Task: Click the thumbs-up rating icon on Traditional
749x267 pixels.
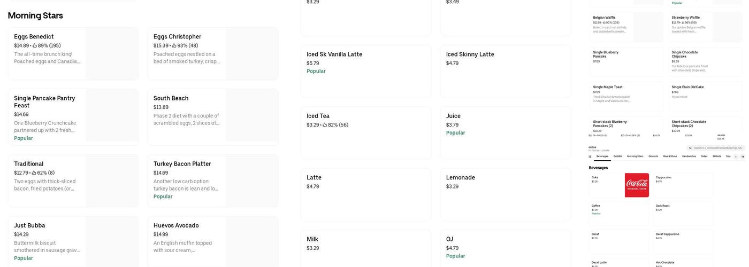Action: (x=35, y=173)
